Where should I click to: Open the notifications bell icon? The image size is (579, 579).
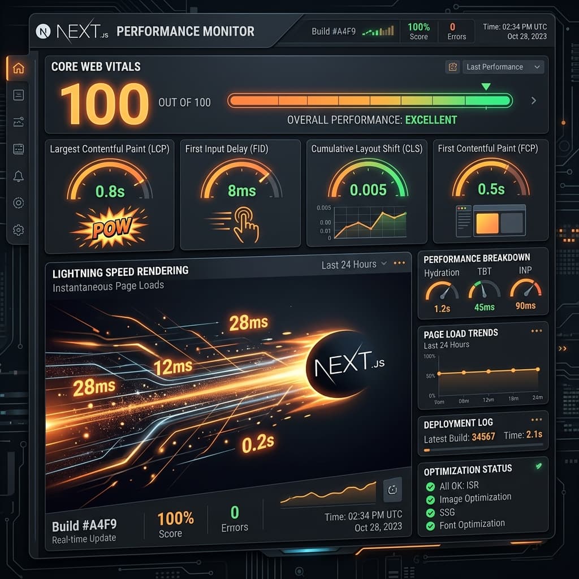(19, 176)
